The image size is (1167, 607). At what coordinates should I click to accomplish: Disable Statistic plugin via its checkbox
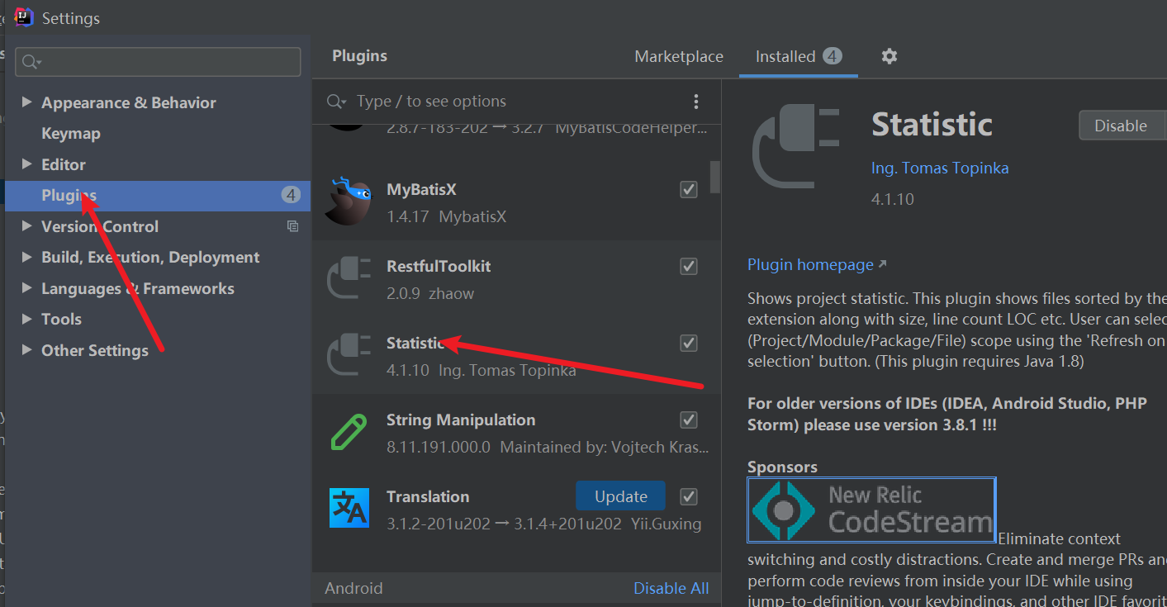pos(689,344)
